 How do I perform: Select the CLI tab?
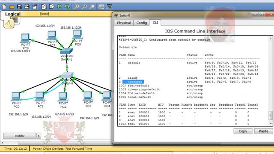pyautogui.click(x=155, y=23)
